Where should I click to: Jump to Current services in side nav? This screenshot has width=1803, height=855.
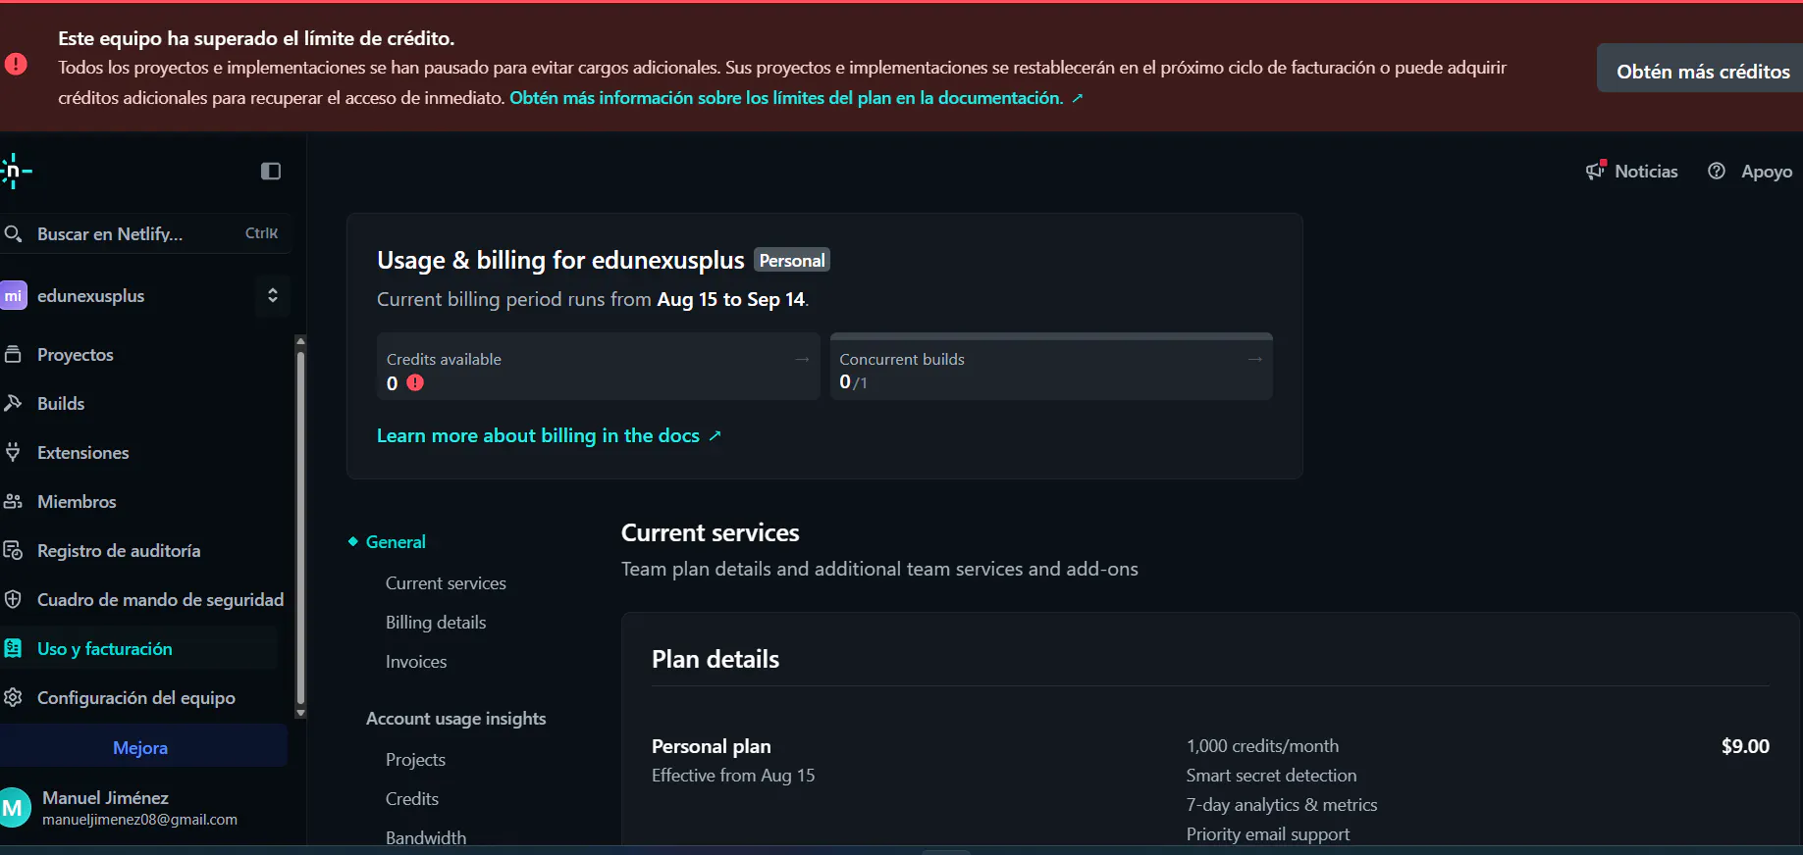(x=446, y=583)
